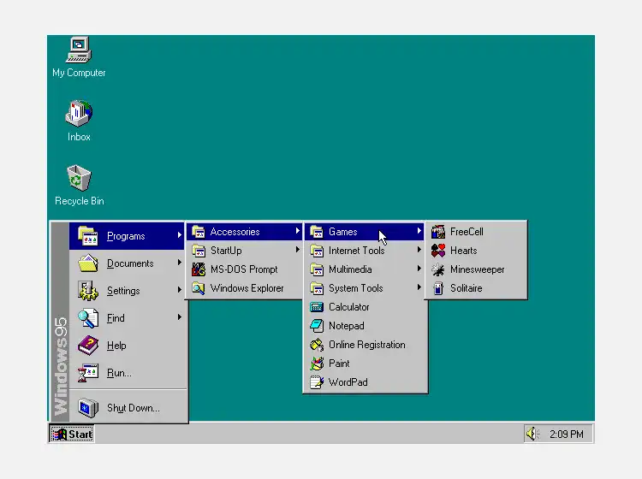Choose MS-DOS Prompt from Programs
Image resolution: width=642 pixels, height=479 pixels.
click(246, 269)
